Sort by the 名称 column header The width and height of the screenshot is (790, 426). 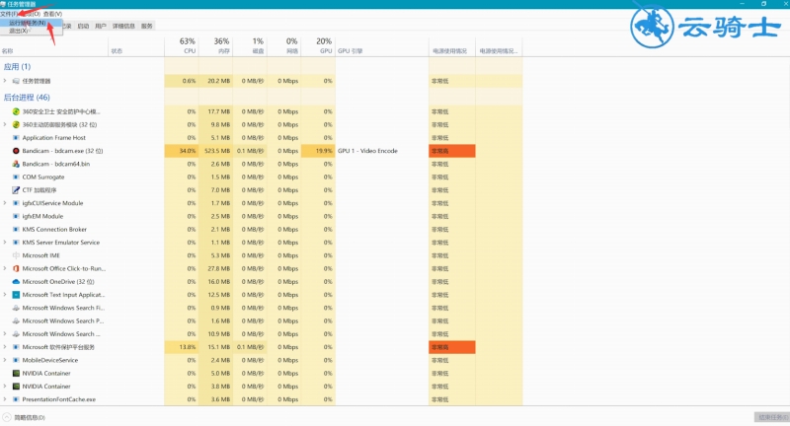pyautogui.click(x=54, y=45)
